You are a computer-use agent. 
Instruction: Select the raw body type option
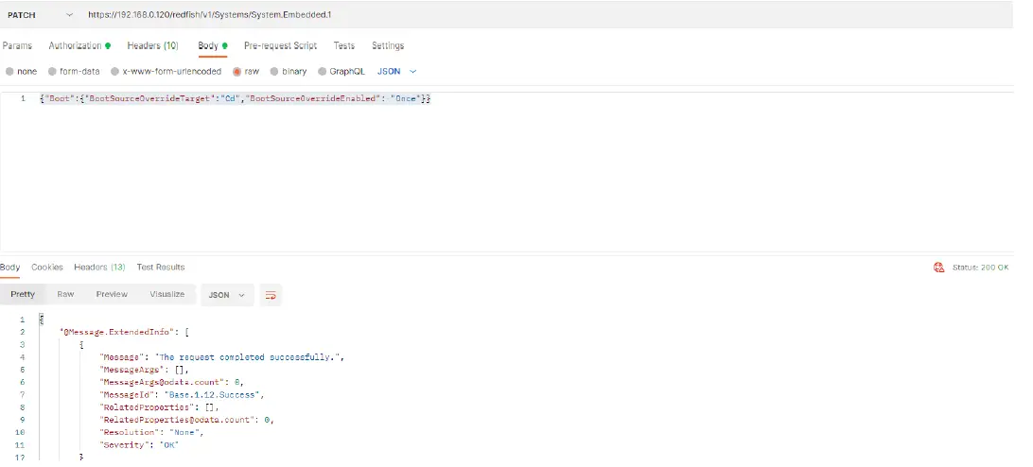237,71
